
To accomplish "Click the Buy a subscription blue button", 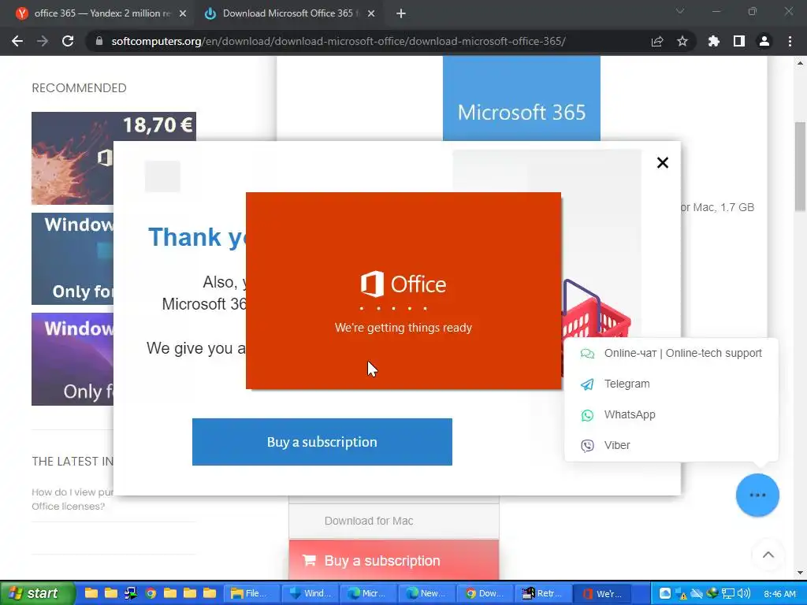I will [322, 442].
